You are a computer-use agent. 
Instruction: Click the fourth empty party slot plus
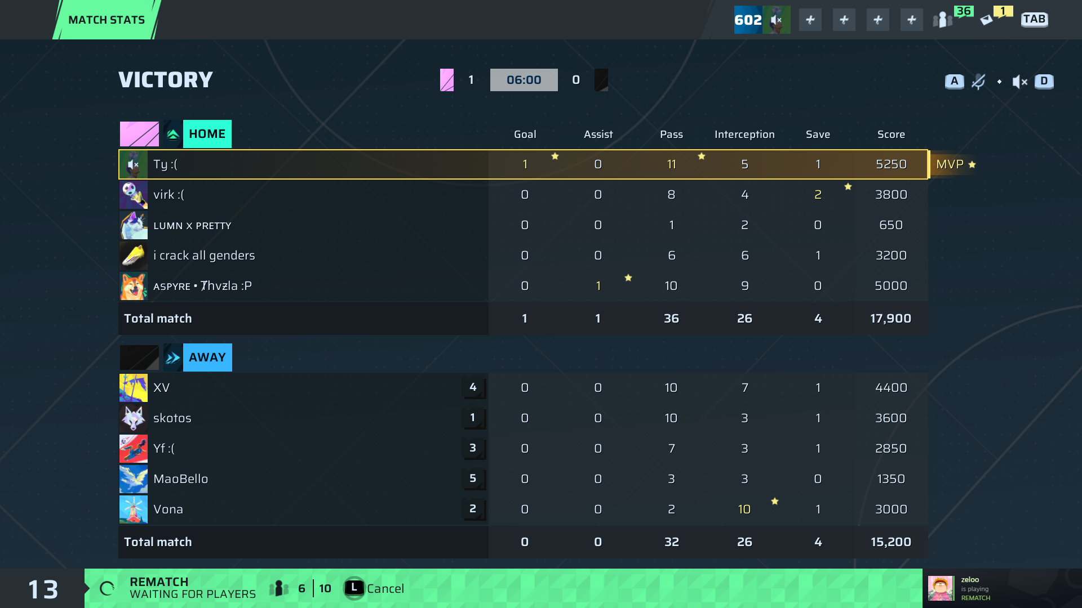coord(912,20)
